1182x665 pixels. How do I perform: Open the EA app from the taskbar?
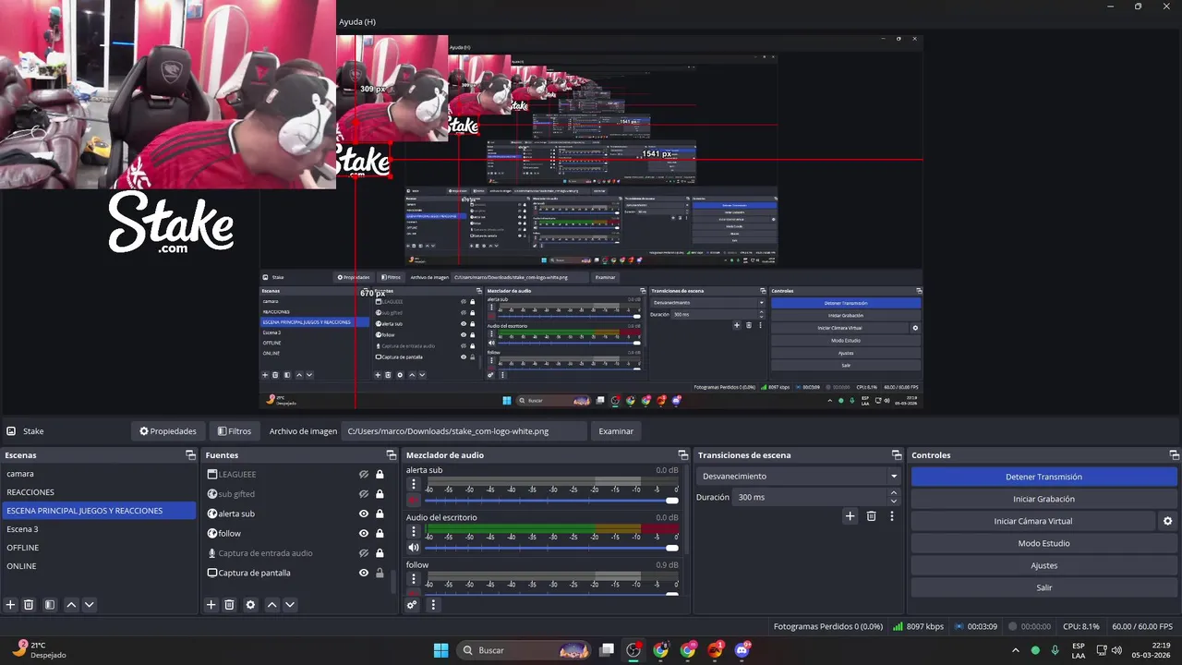coord(715,650)
